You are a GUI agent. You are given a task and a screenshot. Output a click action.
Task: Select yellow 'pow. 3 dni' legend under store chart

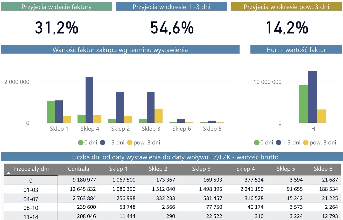pos(130,143)
